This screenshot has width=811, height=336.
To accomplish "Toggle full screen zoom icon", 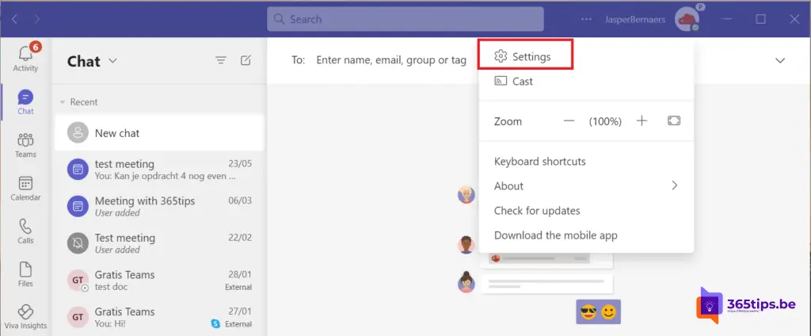I will [673, 120].
